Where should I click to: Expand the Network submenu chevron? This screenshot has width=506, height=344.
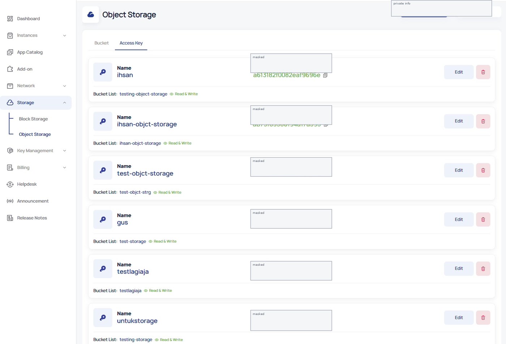coord(65,86)
